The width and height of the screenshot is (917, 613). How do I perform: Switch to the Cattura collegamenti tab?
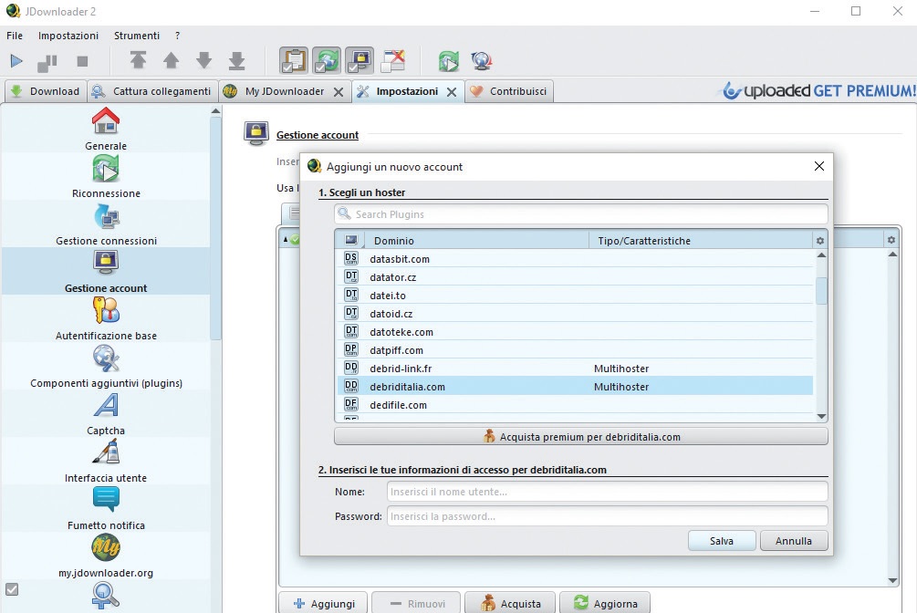pos(152,91)
